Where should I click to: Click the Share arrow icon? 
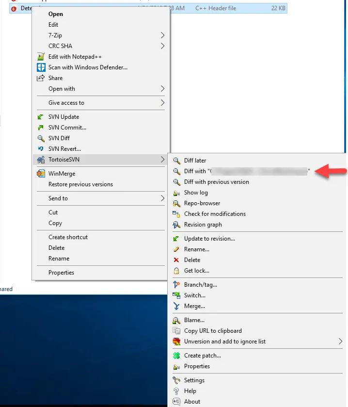(41, 78)
